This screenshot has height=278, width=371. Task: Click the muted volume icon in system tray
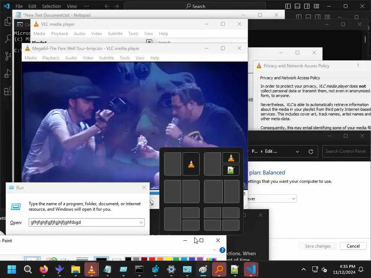click(324, 269)
